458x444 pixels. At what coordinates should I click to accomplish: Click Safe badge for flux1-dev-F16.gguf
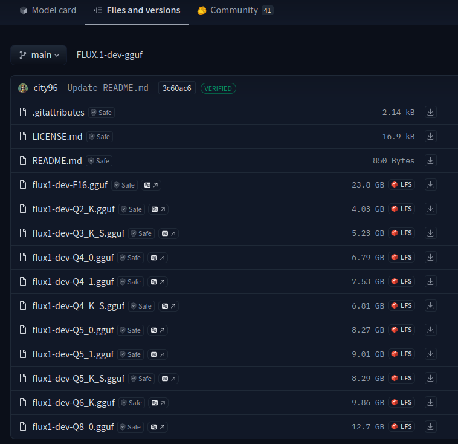point(124,185)
